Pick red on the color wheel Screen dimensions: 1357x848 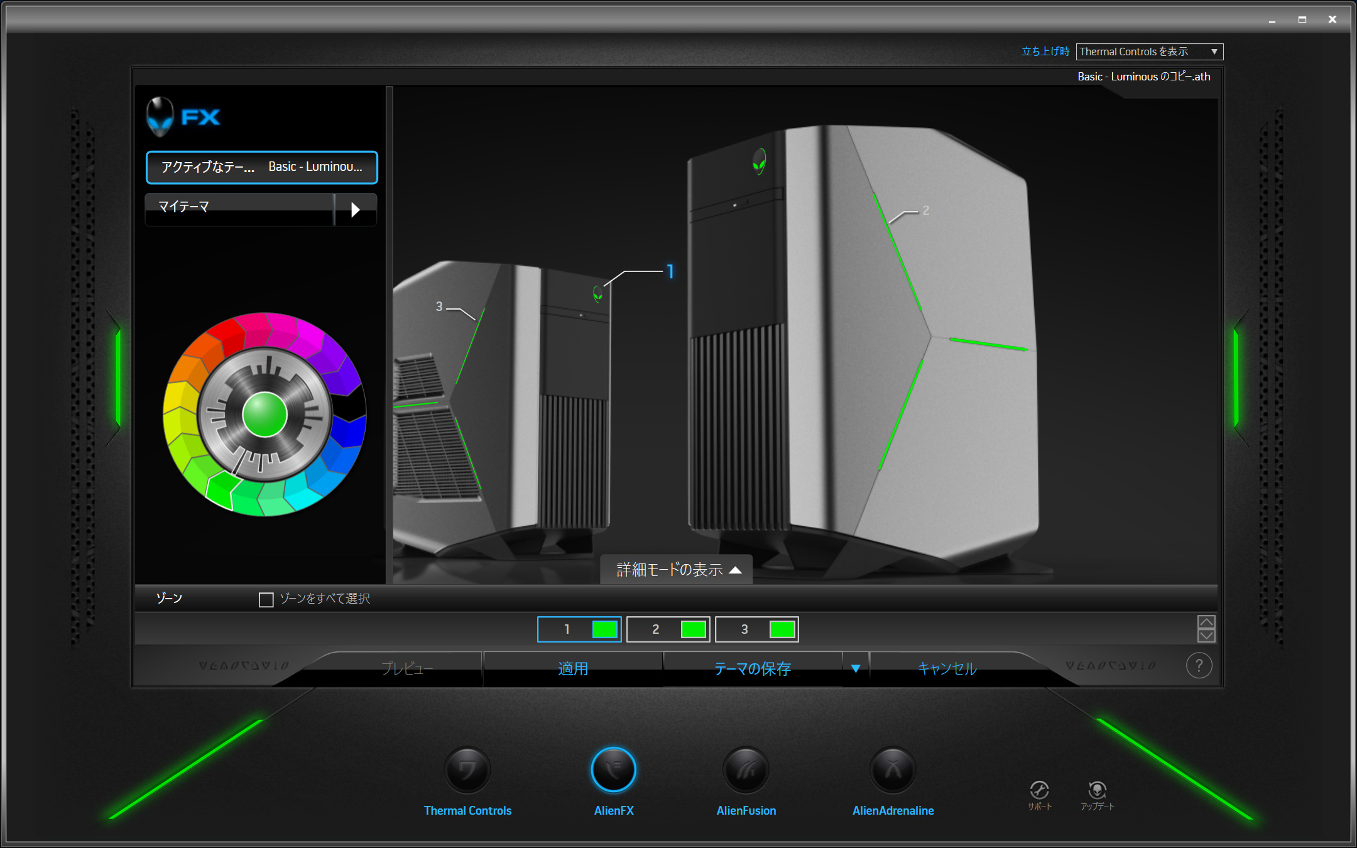229,333
